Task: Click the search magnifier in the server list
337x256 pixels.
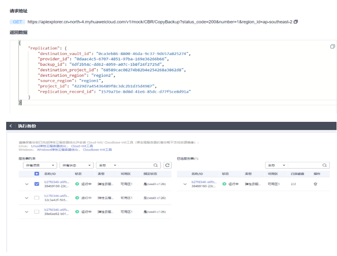Action: coord(156,165)
